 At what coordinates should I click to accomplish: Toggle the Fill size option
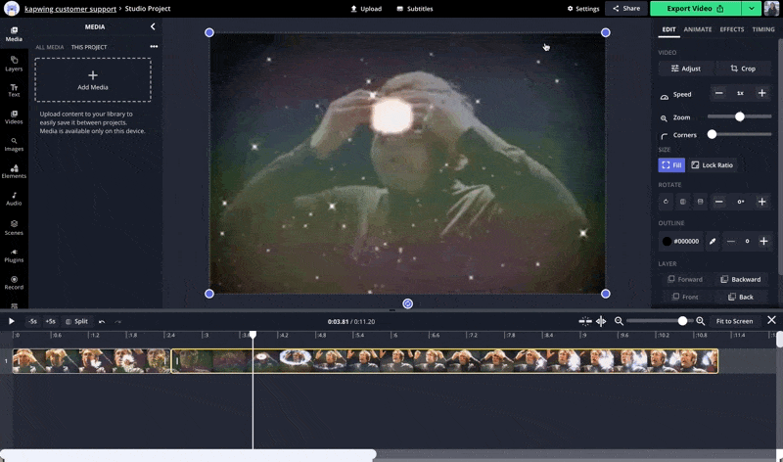pos(671,164)
